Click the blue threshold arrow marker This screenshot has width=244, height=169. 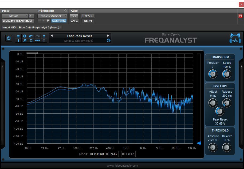point(199,143)
